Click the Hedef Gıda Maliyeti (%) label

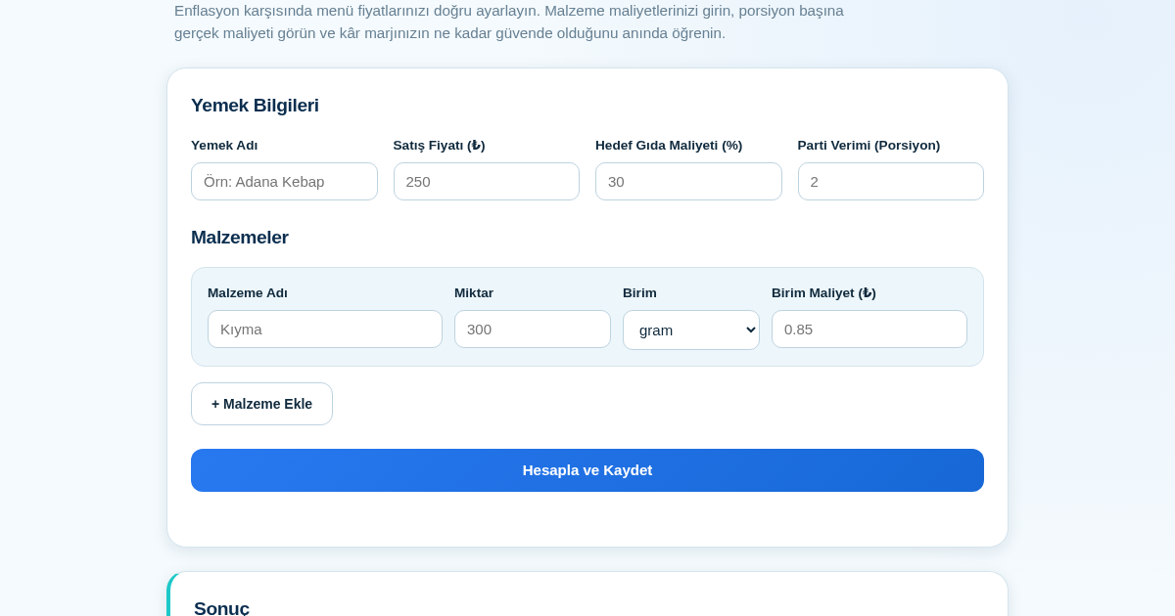669,146
